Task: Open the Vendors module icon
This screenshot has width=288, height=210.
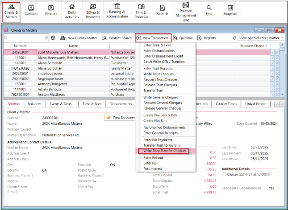Action: click(51, 8)
